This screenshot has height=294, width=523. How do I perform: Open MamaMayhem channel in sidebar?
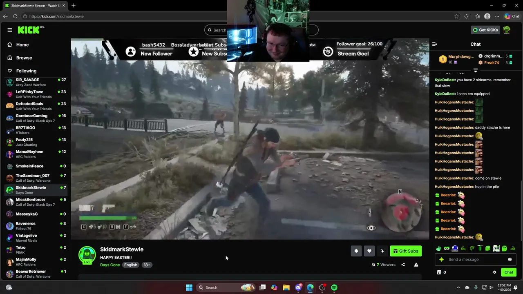tap(36, 154)
